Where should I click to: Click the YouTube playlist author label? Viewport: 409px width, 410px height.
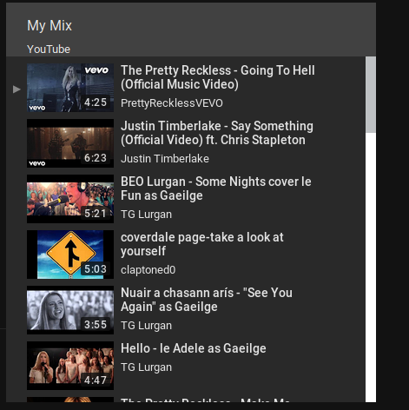(x=49, y=50)
